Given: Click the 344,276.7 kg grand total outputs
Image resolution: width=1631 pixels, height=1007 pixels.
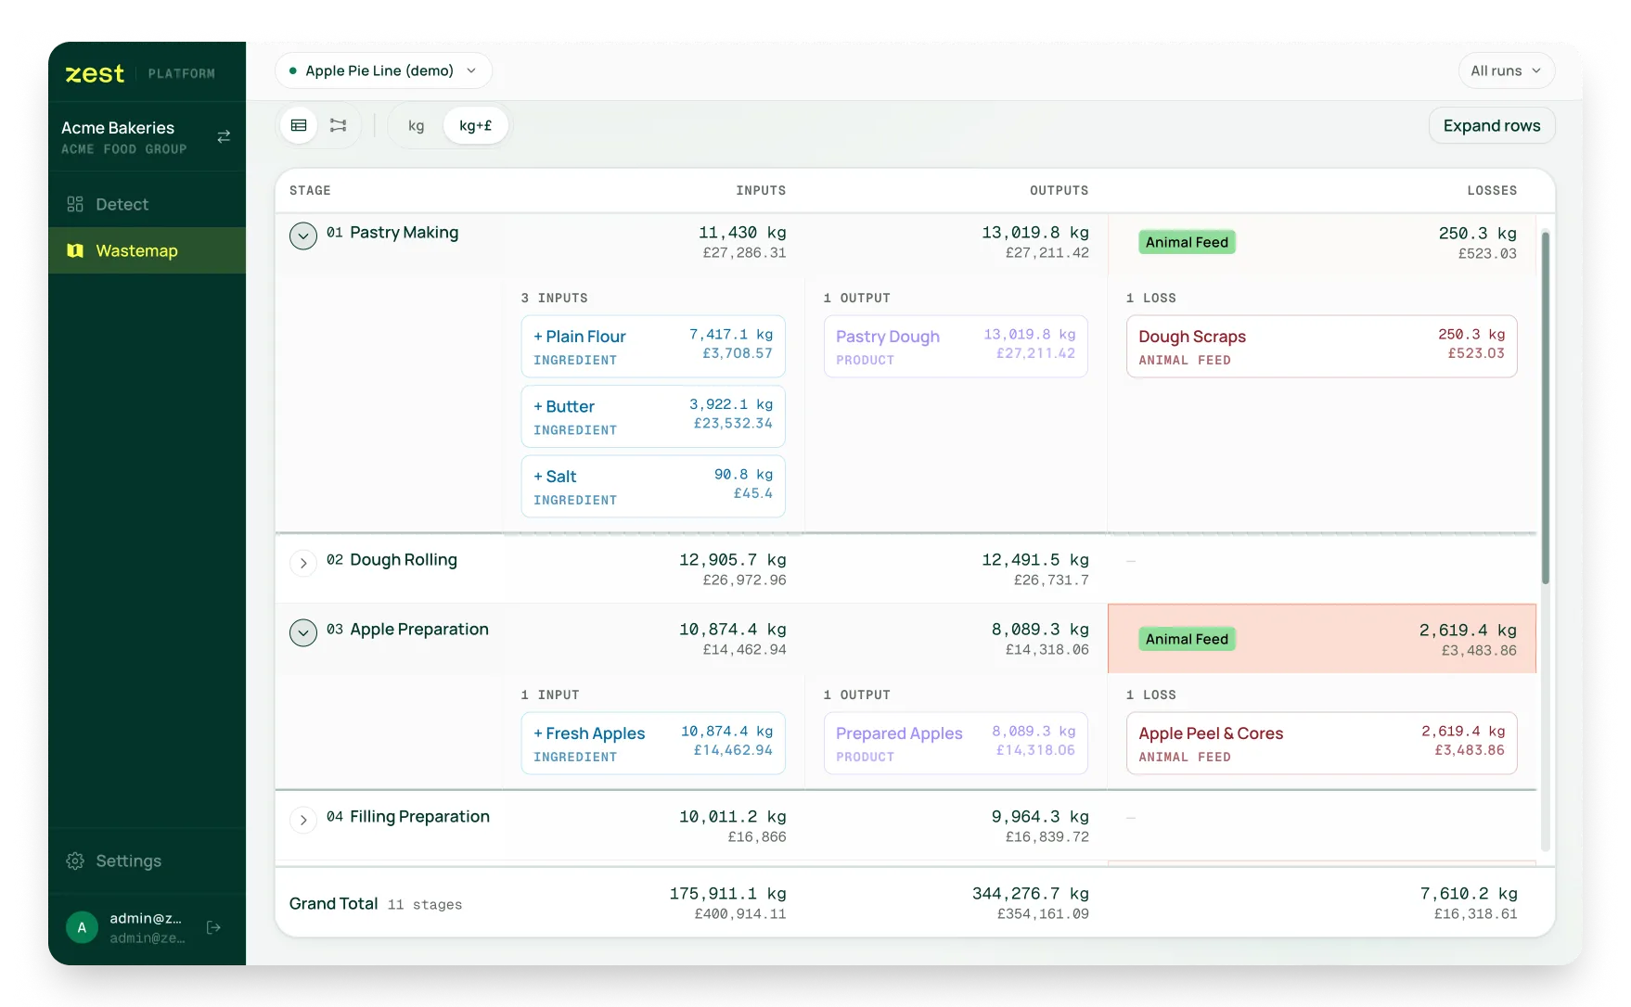Looking at the screenshot, I should (1031, 894).
